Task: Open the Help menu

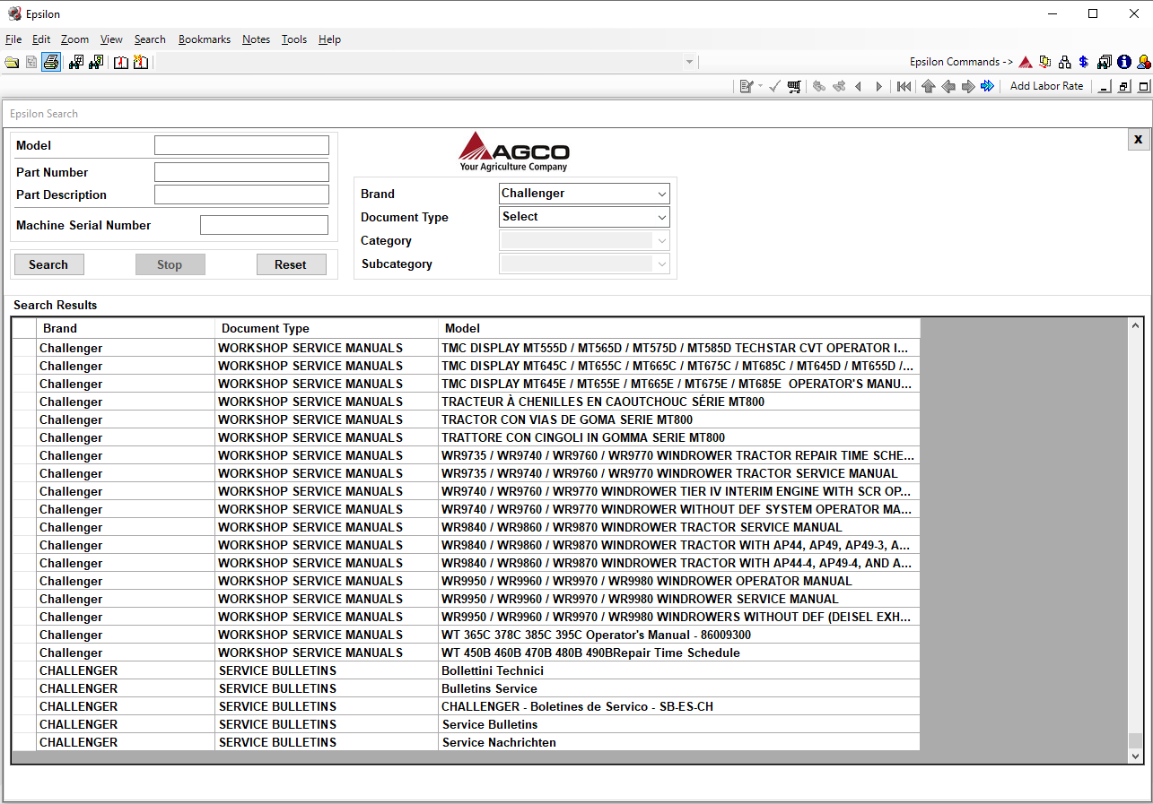Action: (329, 39)
